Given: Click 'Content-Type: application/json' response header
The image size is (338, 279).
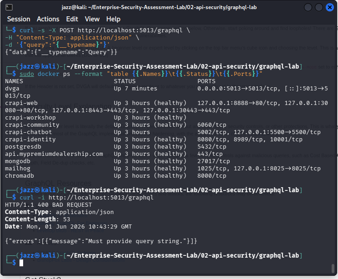Looking at the screenshot, I should (x=59, y=212).
